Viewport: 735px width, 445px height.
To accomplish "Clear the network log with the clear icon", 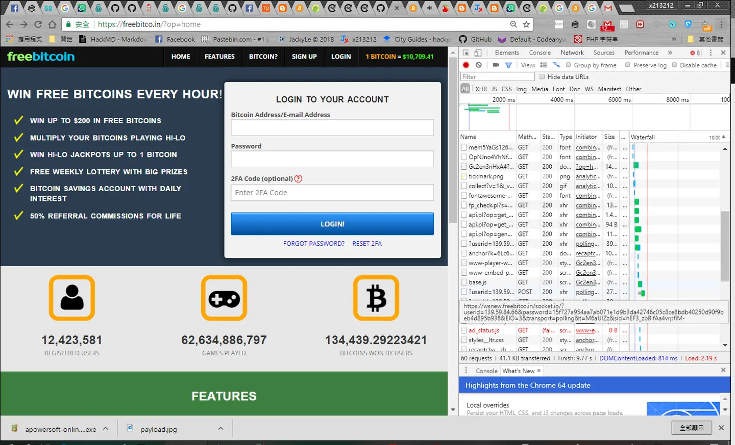I will pyautogui.click(x=479, y=65).
